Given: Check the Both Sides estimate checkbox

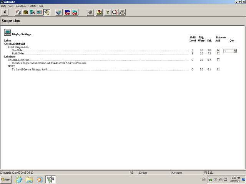Looking at the screenshot, I should (218, 53).
